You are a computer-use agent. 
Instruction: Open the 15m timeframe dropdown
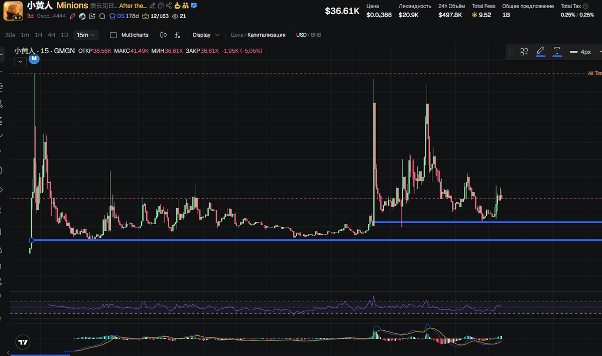click(86, 35)
